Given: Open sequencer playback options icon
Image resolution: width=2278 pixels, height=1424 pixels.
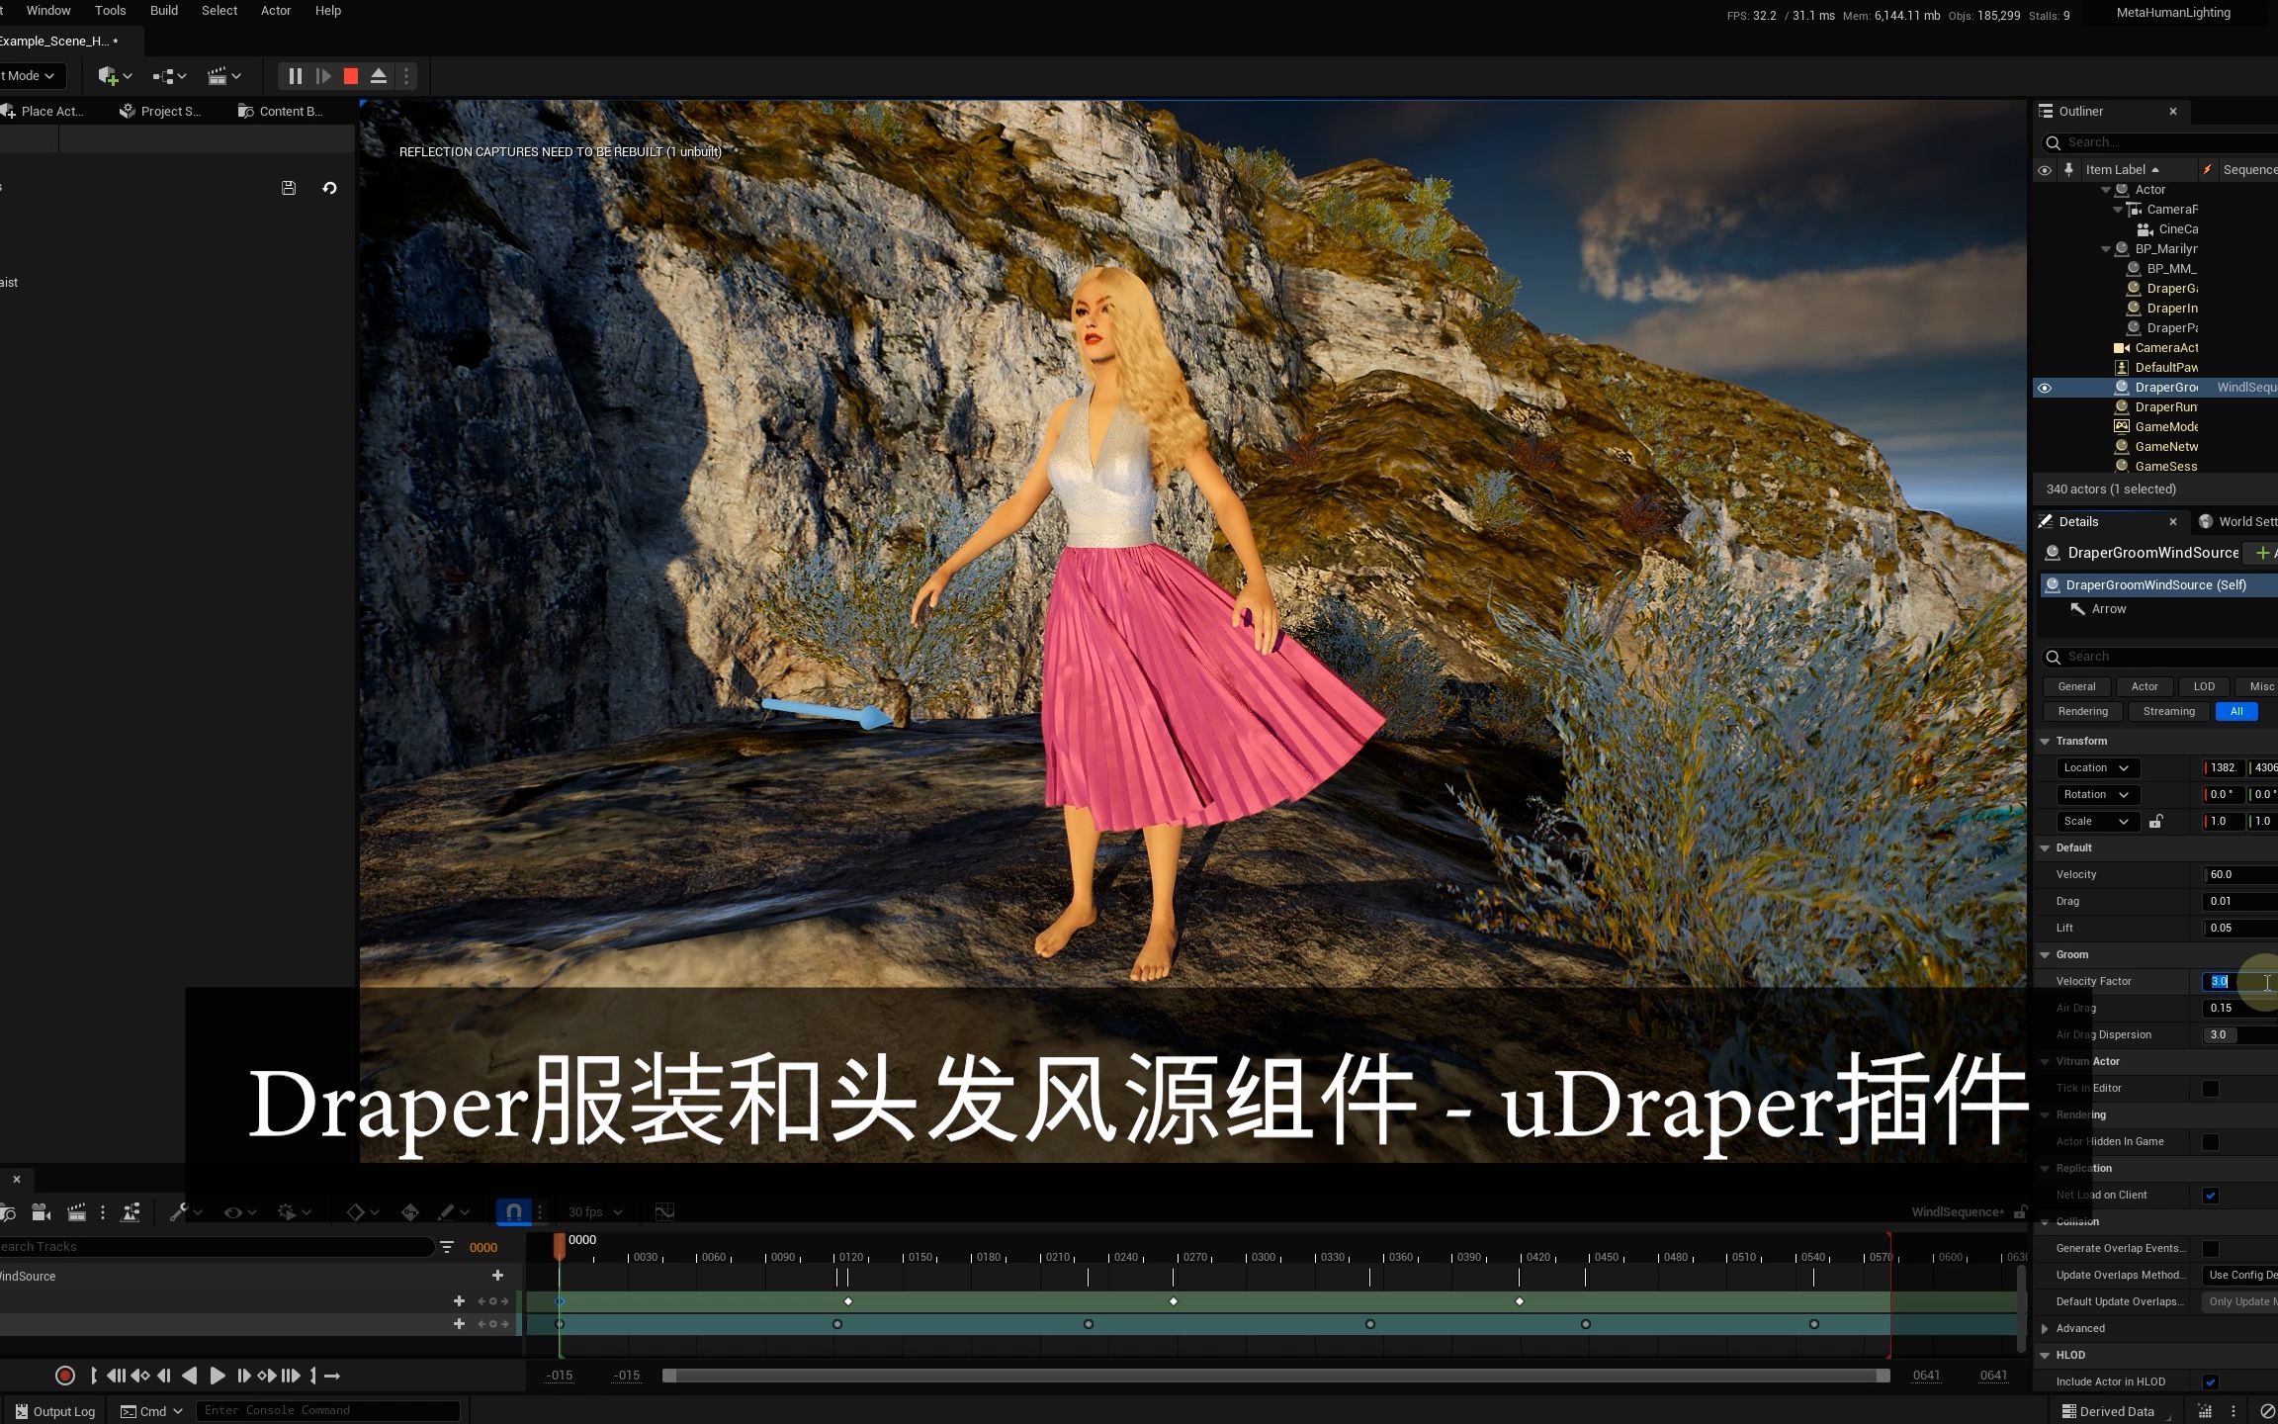Looking at the screenshot, I should (x=295, y=1211).
